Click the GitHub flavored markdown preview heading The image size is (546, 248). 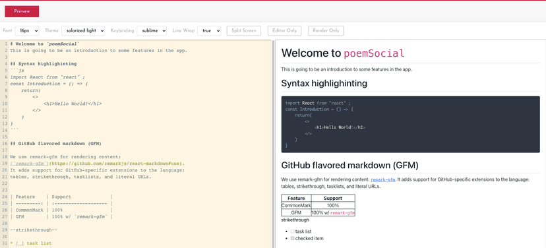pos(349,166)
